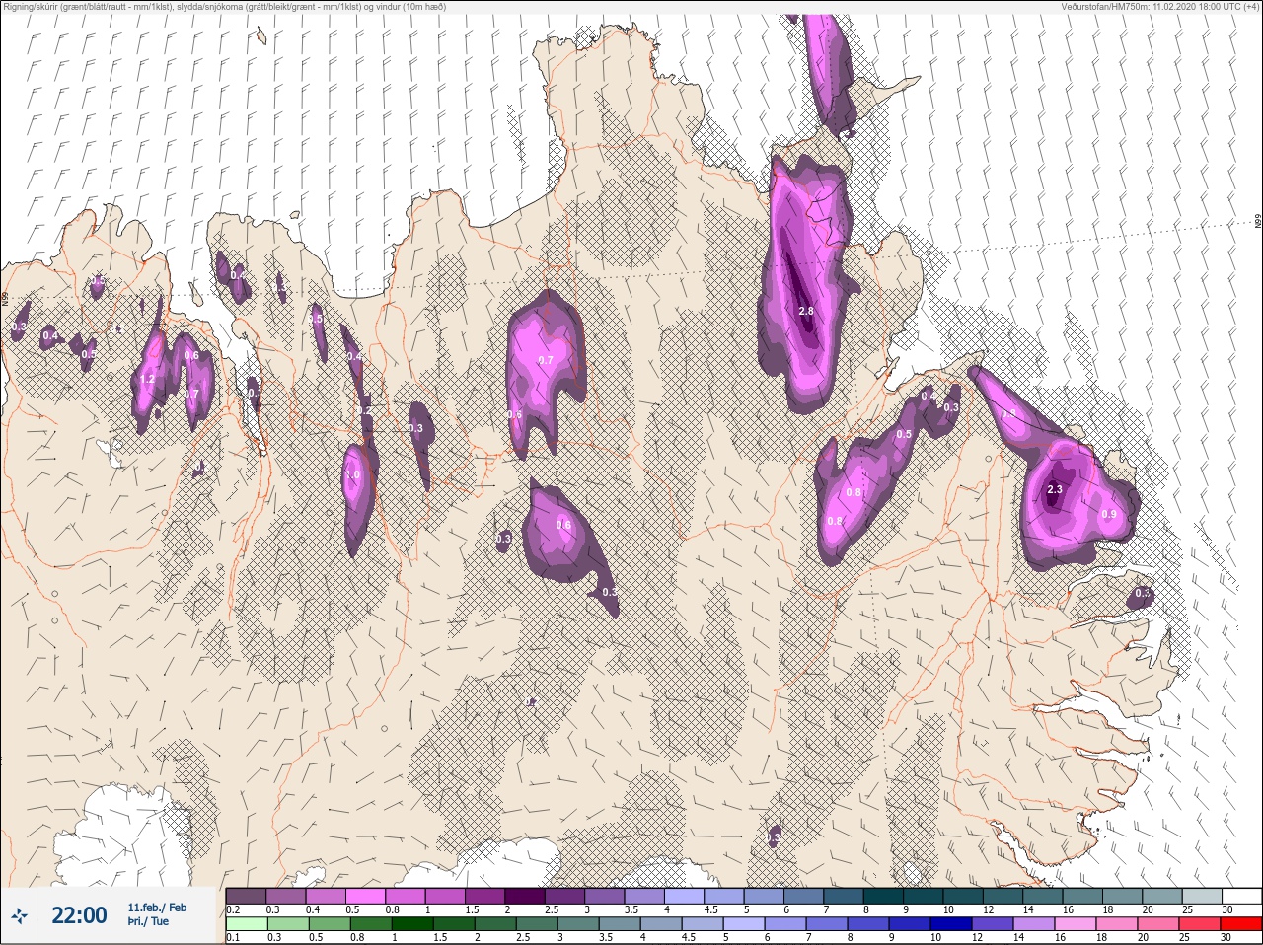Screen dimensions: 1263x945
Task: Click the "0.2" label under the top legend
Action: (233, 909)
